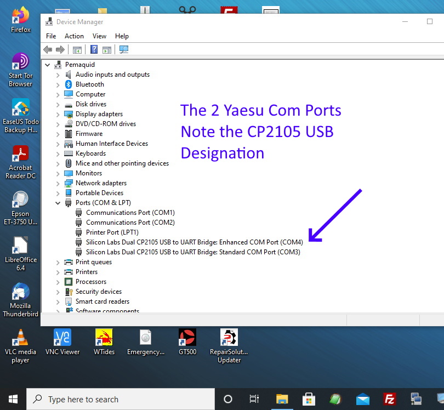Open the View menu
This screenshot has width=444, height=410.
click(99, 36)
